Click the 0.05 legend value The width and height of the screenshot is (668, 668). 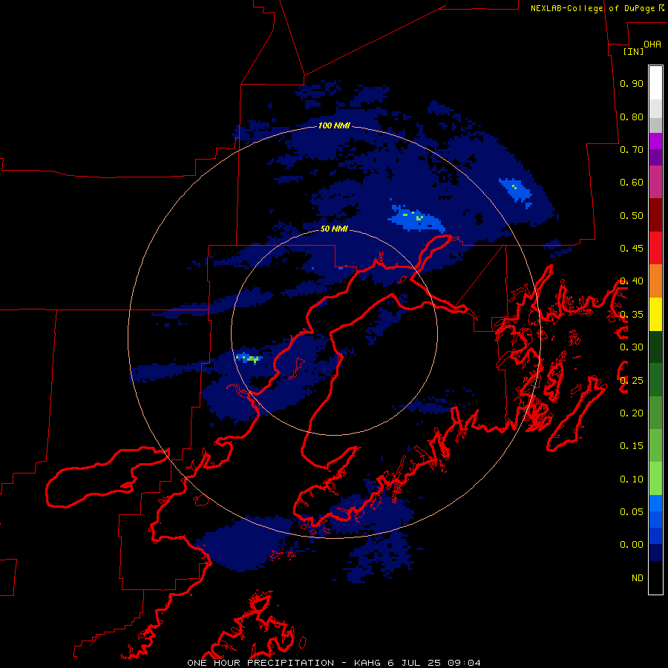[x=632, y=511]
